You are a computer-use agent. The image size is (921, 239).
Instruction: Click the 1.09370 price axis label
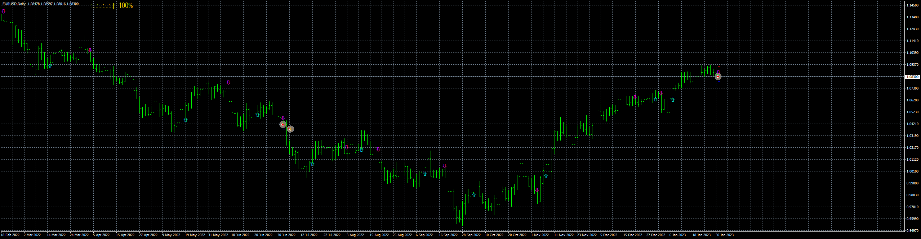(912, 65)
